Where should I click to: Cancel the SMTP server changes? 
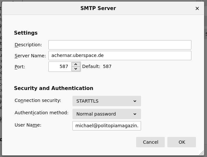tap(150, 142)
